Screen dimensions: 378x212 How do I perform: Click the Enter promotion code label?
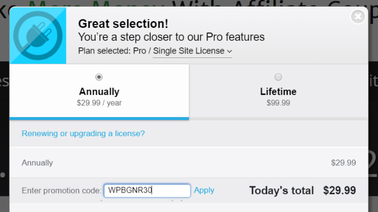click(62, 191)
